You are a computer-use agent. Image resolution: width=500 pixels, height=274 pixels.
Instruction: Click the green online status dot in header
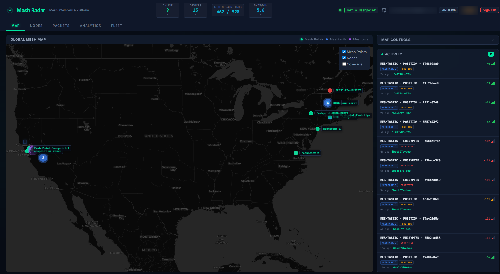340,10
